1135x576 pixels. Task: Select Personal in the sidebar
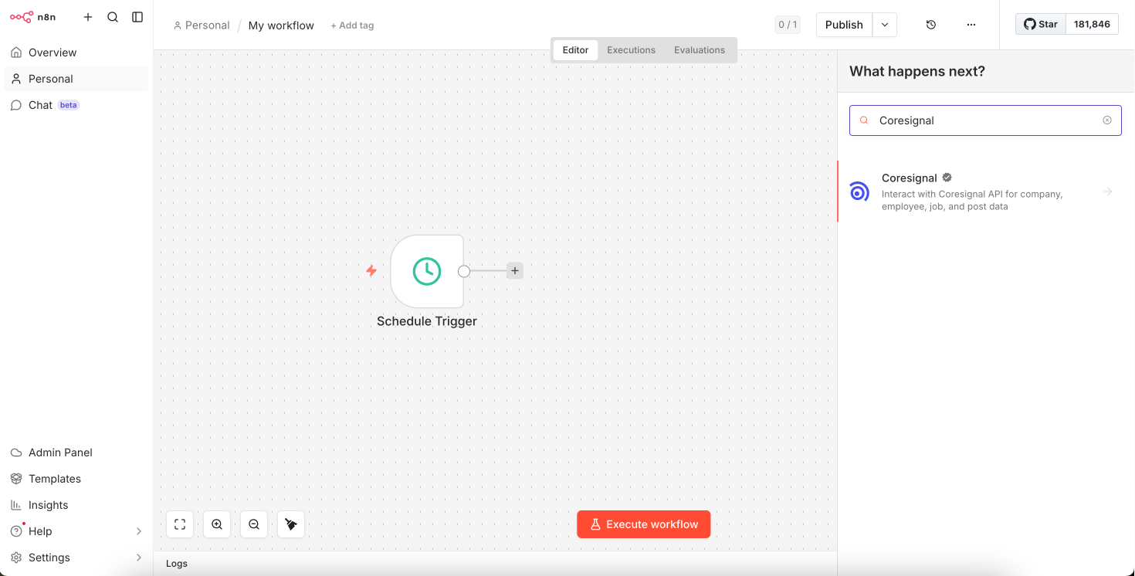point(76,79)
